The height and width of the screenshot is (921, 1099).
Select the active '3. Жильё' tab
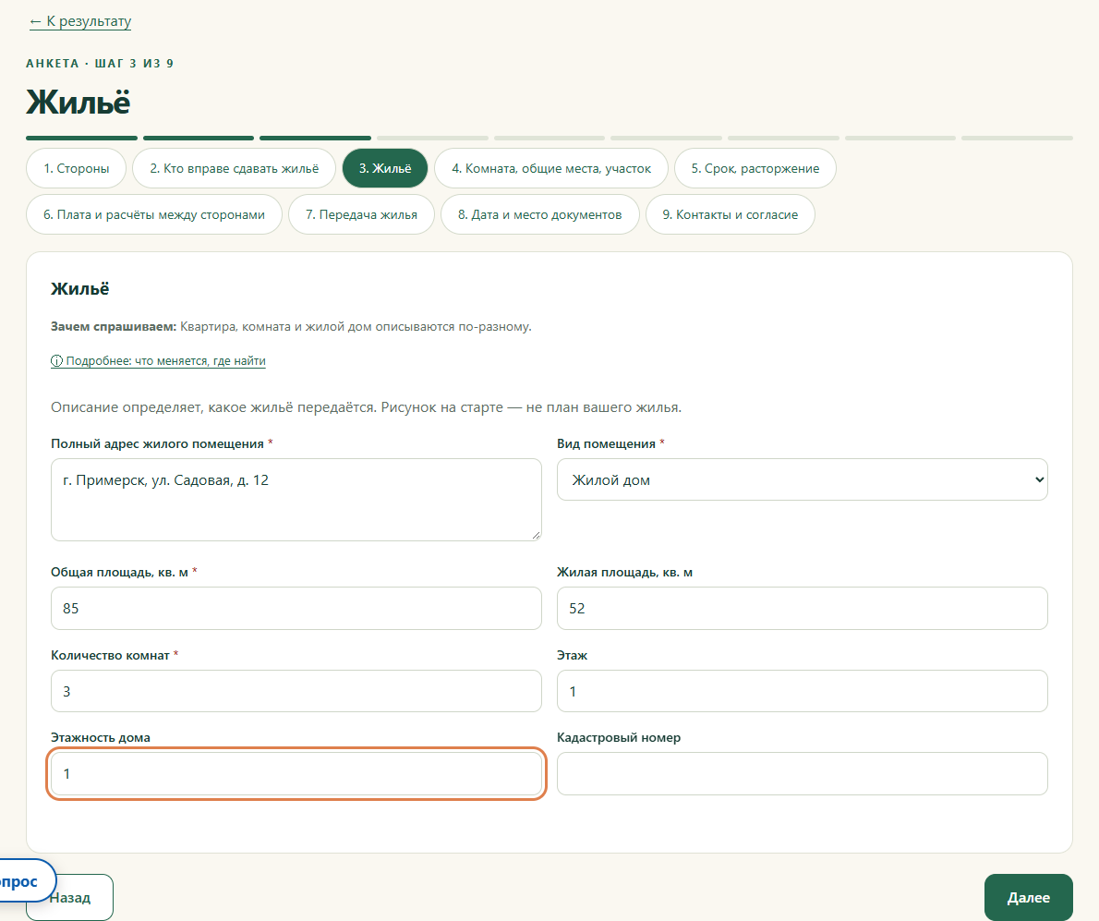point(385,168)
